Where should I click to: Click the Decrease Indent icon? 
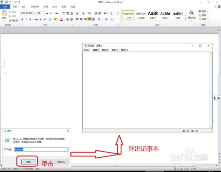click(x=96, y=13)
